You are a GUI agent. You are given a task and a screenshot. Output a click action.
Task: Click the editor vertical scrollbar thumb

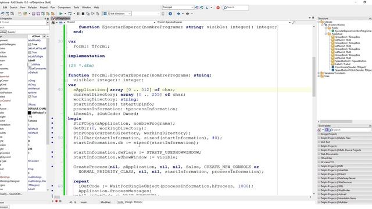pyautogui.click(x=314, y=76)
